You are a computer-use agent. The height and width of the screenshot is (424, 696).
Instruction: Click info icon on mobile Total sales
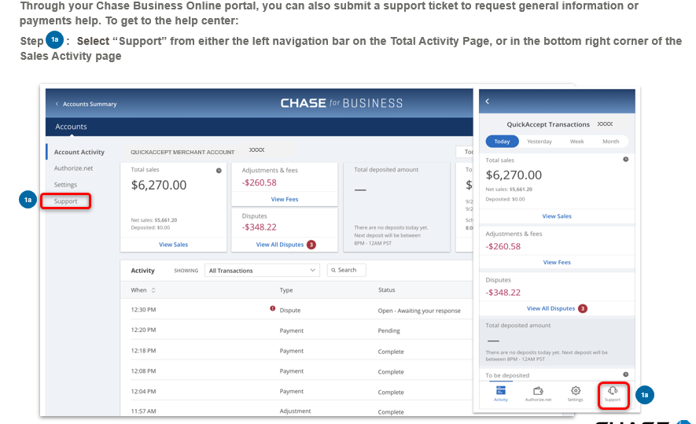(x=626, y=160)
